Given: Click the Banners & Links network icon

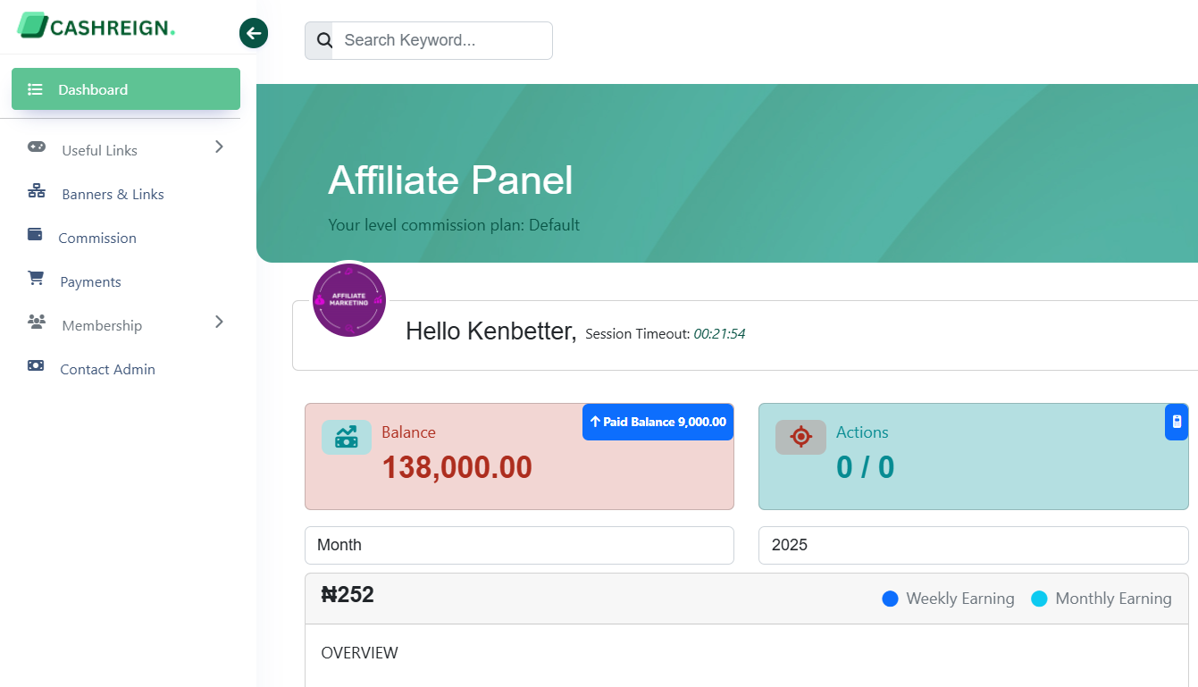Looking at the screenshot, I should [37, 191].
